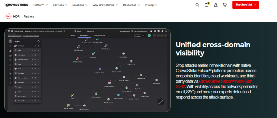
Task: Toggle visibility eye for IP address row
Action: [35, 73]
